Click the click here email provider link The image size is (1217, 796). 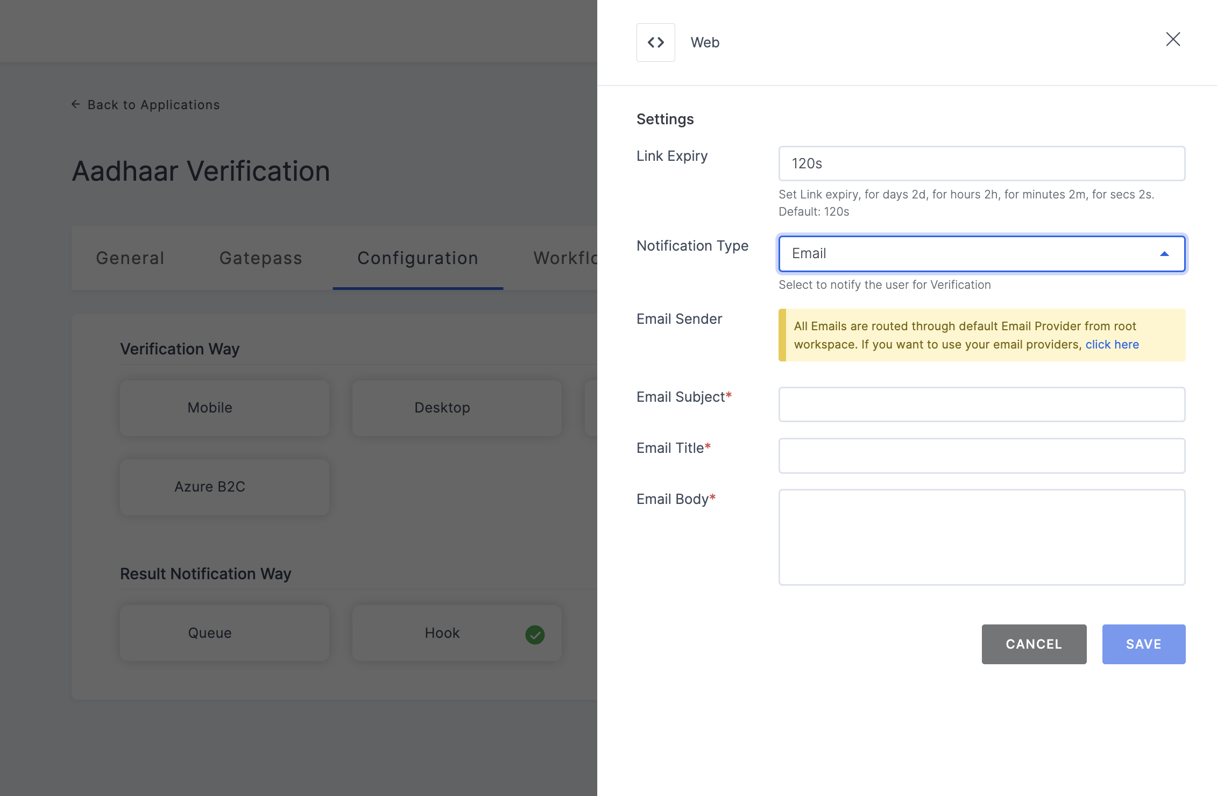tap(1113, 345)
